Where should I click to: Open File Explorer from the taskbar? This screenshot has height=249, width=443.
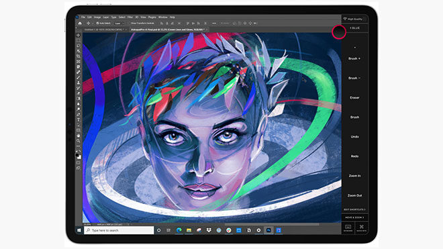pyautogui.click(x=189, y=230)
